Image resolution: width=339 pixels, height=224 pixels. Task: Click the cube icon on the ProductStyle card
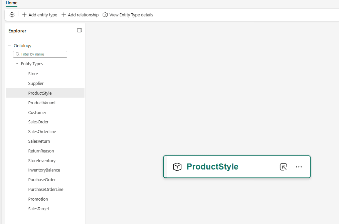coord(177,166)
